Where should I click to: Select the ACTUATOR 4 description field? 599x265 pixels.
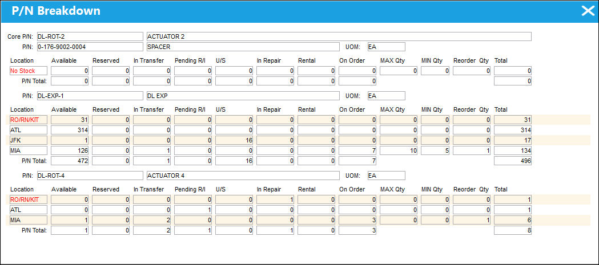point(243,176)
